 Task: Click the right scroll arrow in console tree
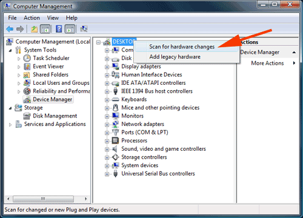pos(86,199)
